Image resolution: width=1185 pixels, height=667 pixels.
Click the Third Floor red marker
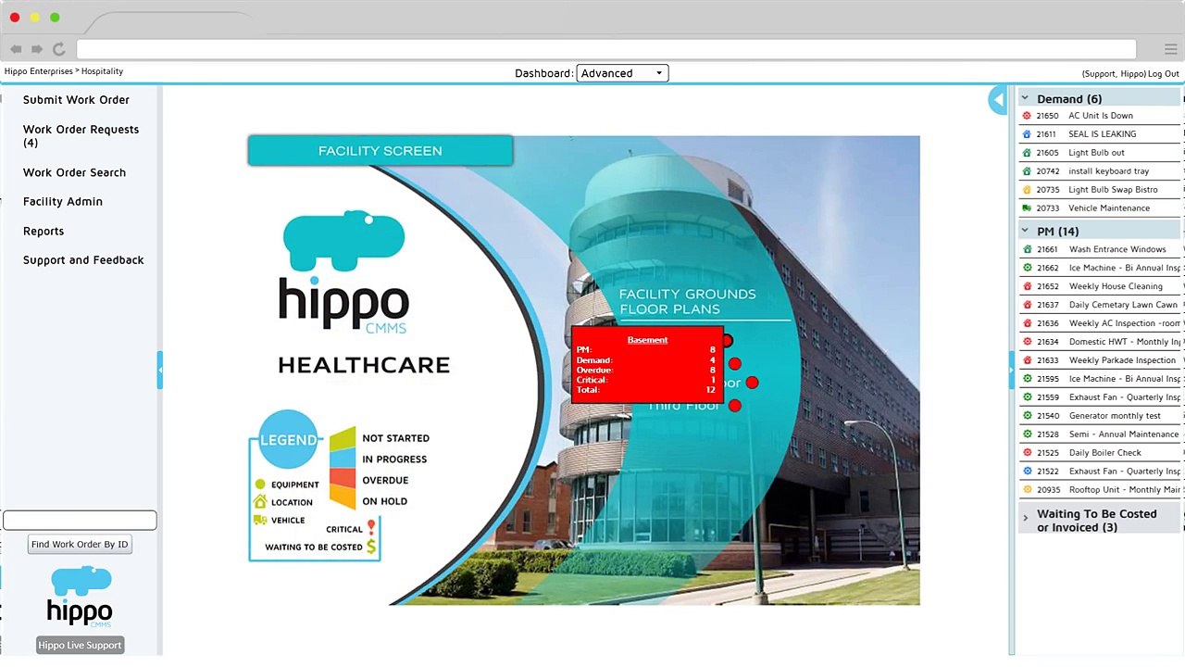coord(735,406)
